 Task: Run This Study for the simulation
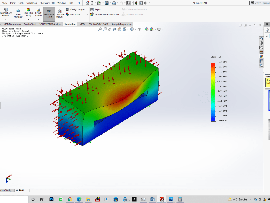tap(28, 13)
